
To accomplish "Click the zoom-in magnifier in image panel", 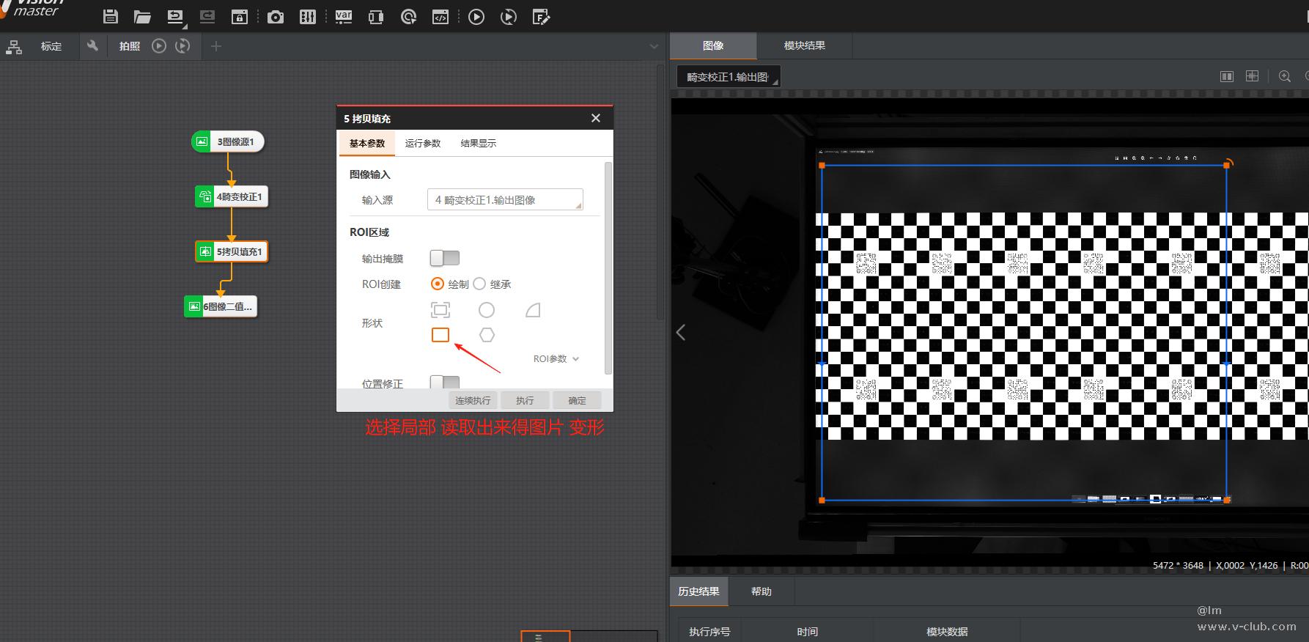I will click(1284, 76).
